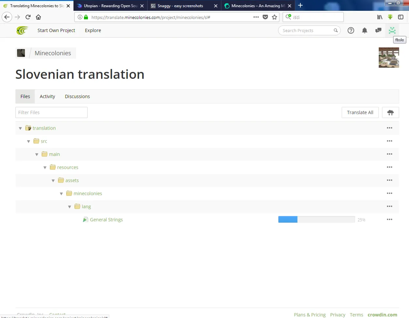Click the Firefox home icon
Screen dimensions: 409x318
[38, 17]
